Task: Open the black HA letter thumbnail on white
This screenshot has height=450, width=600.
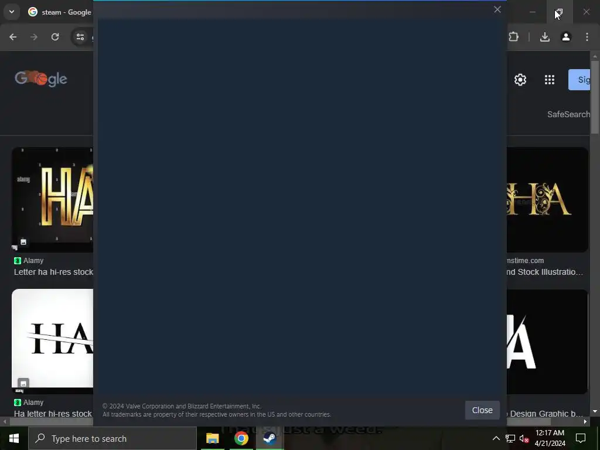Action: tap(52, 342)
